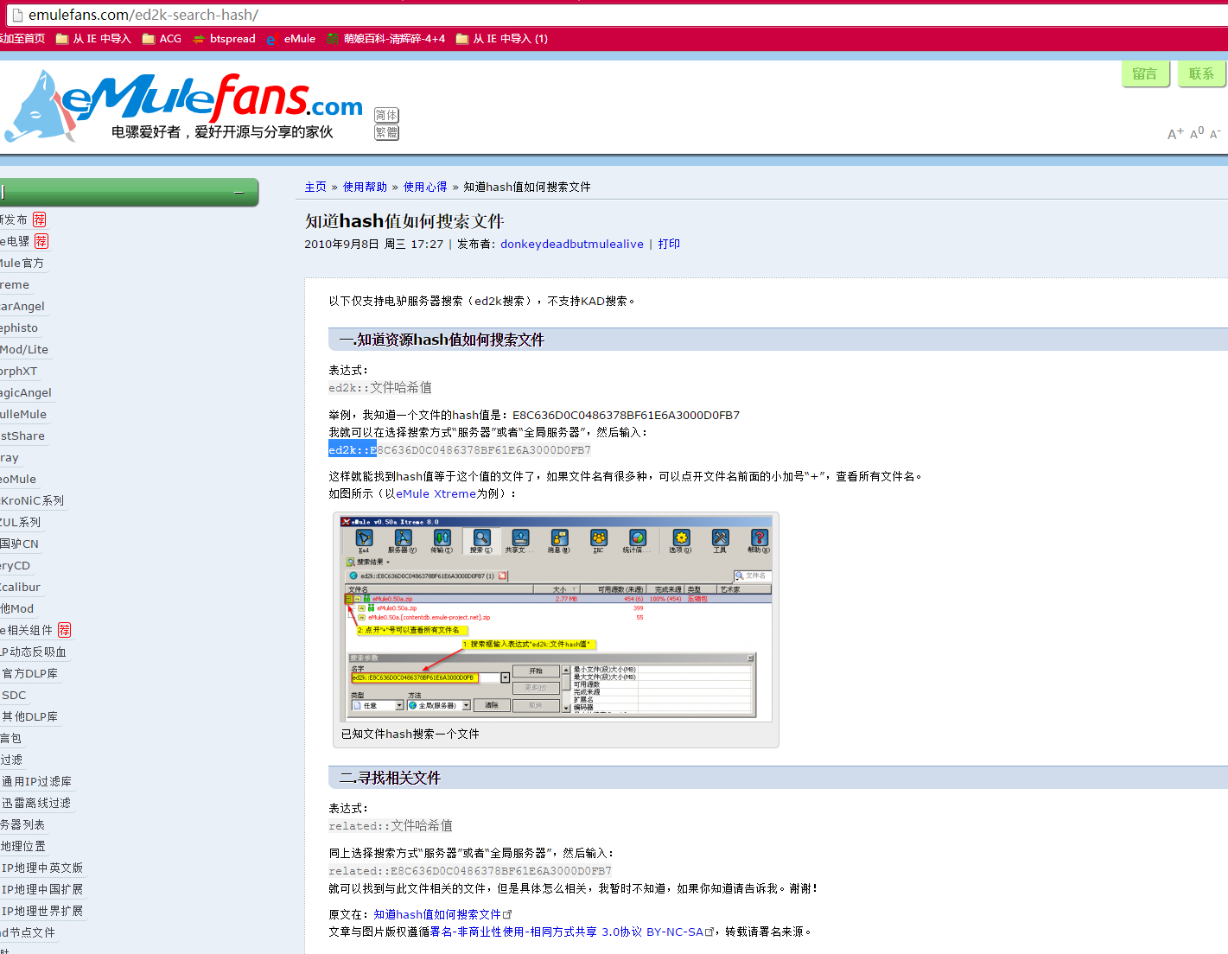This screenshot has height=954, width=1228.
Task: Increase font size with A+
Action: (x=1175, y=133)
